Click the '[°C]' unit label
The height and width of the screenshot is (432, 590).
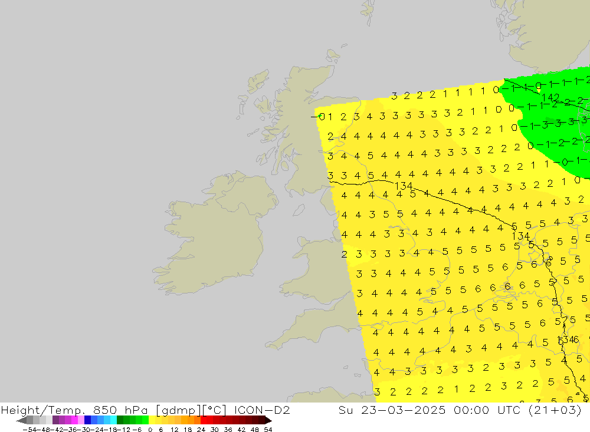click(x=215, y=410)
